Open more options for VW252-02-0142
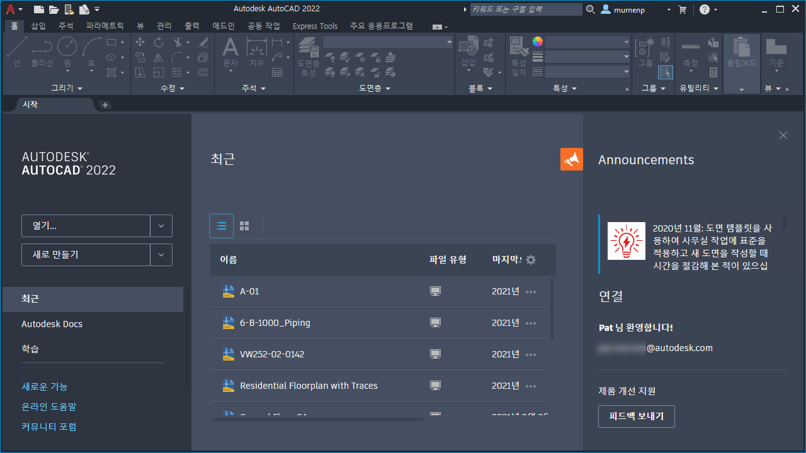 [531, 354]
